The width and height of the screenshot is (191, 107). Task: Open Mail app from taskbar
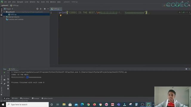(76, 104)
